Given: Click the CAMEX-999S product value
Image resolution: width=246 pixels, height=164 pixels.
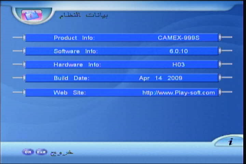Looking at the screenshot, I should 179,38.
